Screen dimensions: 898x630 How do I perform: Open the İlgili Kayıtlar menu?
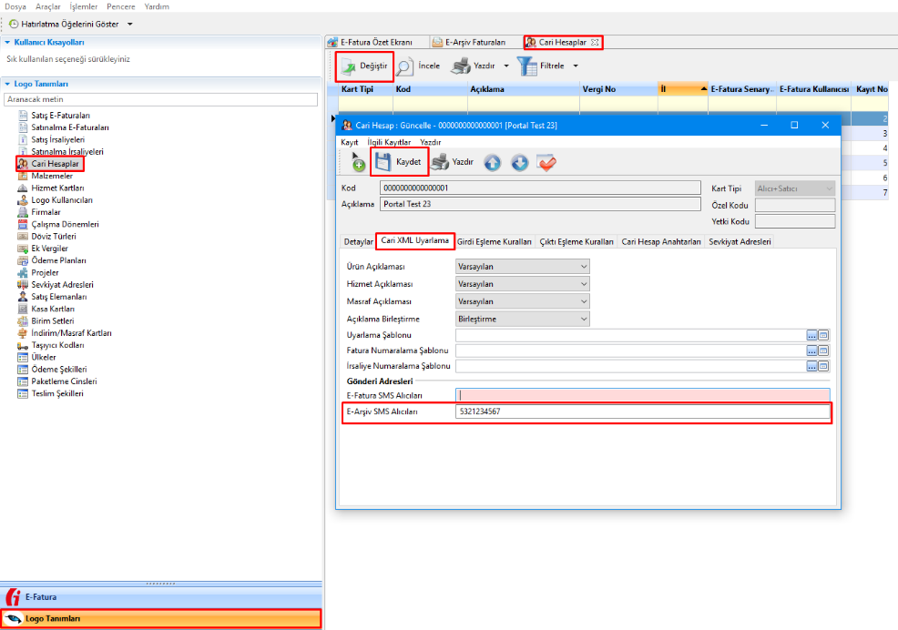click(389, 142)
